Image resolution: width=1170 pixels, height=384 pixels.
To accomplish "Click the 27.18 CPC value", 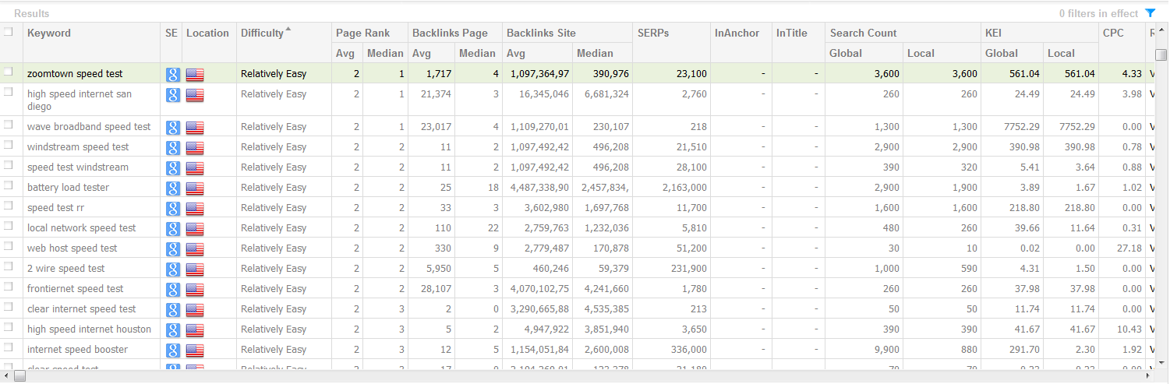I will (x=1129, y=248).
